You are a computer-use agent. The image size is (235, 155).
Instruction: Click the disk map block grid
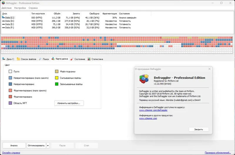(x=117, y=45)
